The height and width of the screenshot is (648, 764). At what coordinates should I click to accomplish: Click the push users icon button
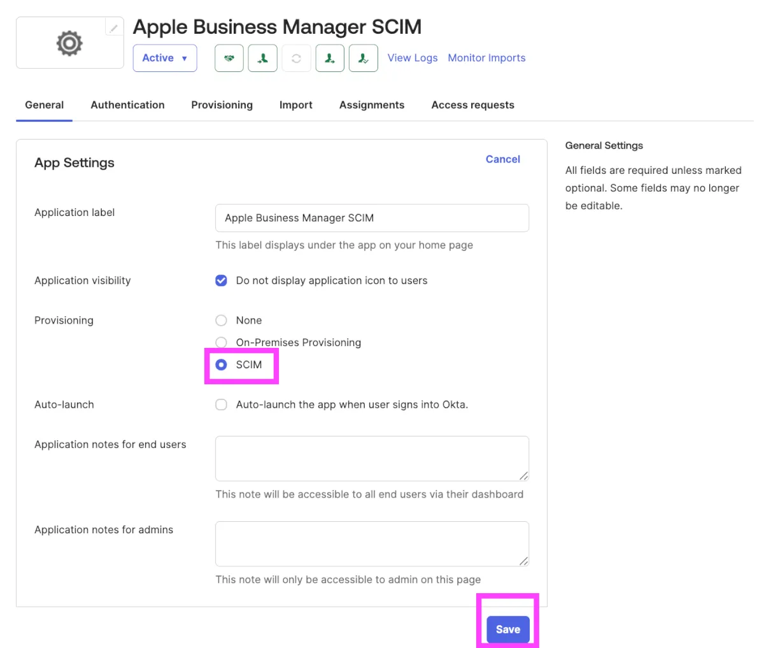coord(330,58)
